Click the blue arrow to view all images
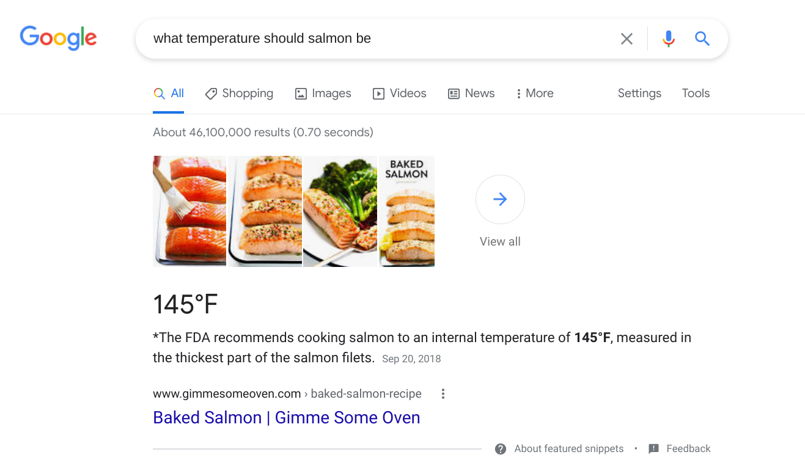 click(500, 199)
